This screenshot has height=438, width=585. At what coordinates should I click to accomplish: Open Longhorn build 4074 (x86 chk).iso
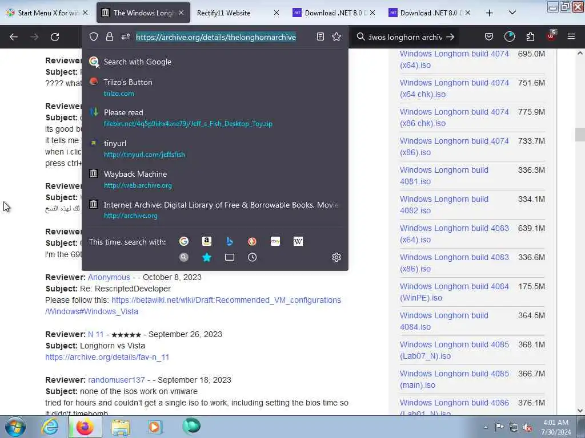point(454,117)
